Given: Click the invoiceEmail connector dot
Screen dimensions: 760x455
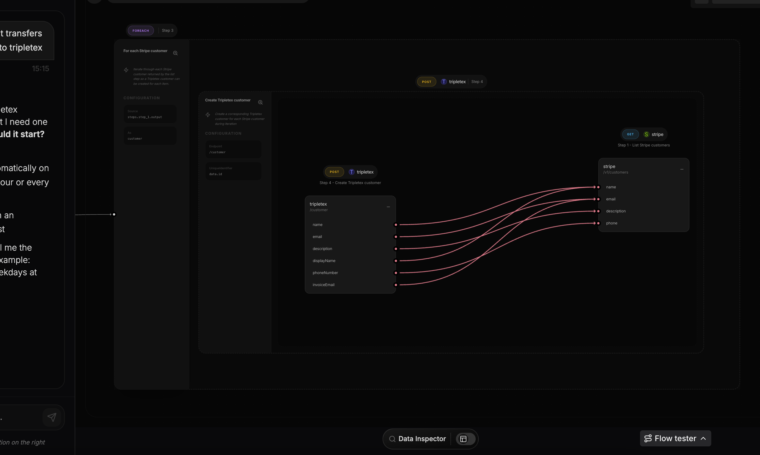Looking at the screenshot, I should tap(396, 285).
